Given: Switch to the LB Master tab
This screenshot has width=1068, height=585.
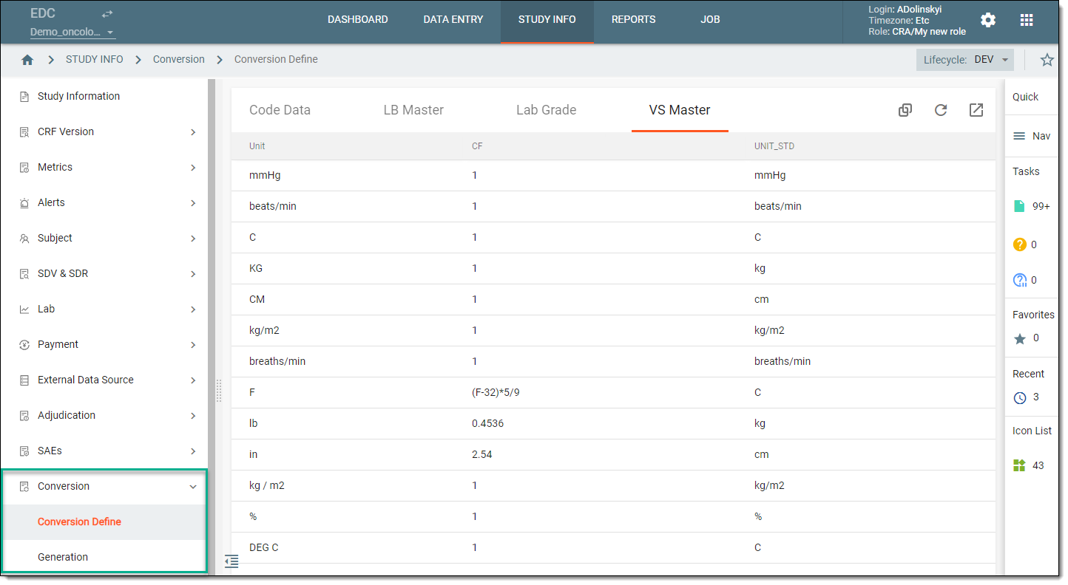Looking at the screenshot, I should click(x=413, y=110).
